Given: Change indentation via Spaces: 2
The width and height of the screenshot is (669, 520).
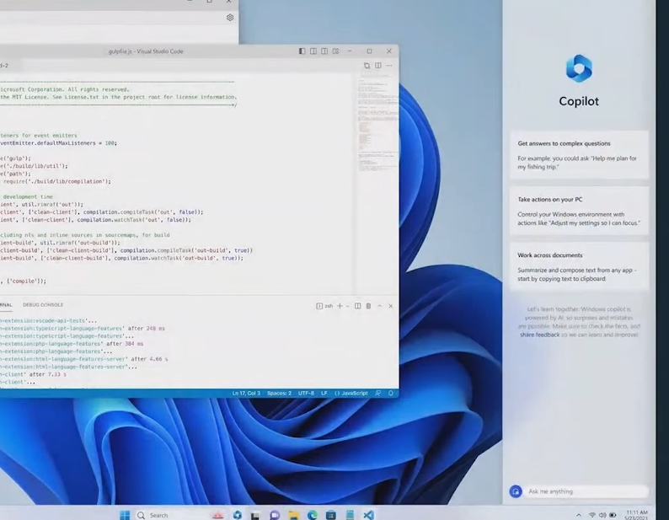Looking at the screenshot, I should pos(279,394).
